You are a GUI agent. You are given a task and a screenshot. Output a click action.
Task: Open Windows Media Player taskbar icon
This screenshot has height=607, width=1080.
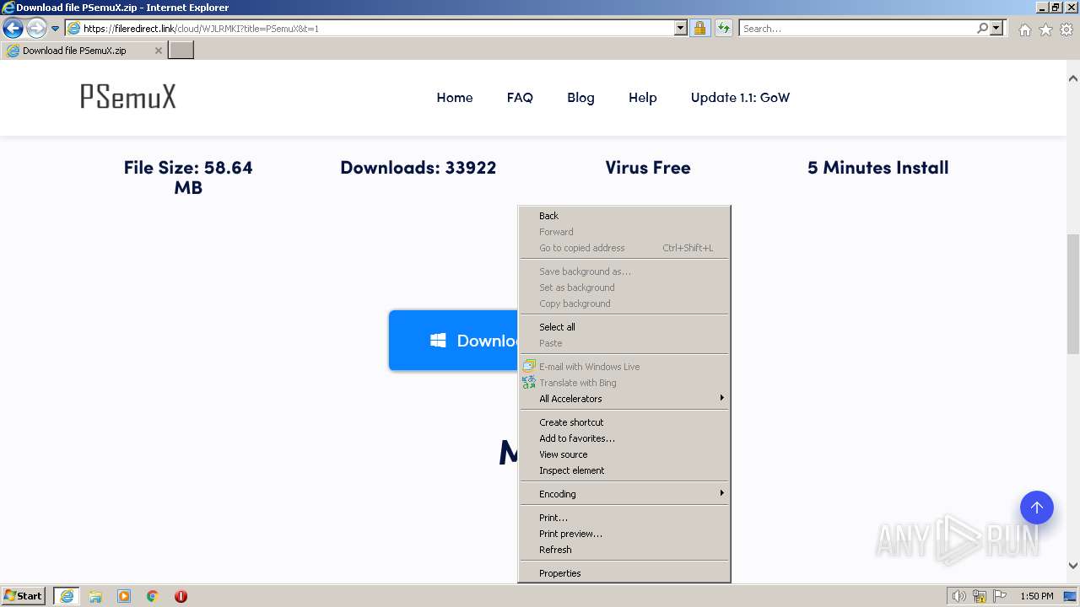coord(124,596)
